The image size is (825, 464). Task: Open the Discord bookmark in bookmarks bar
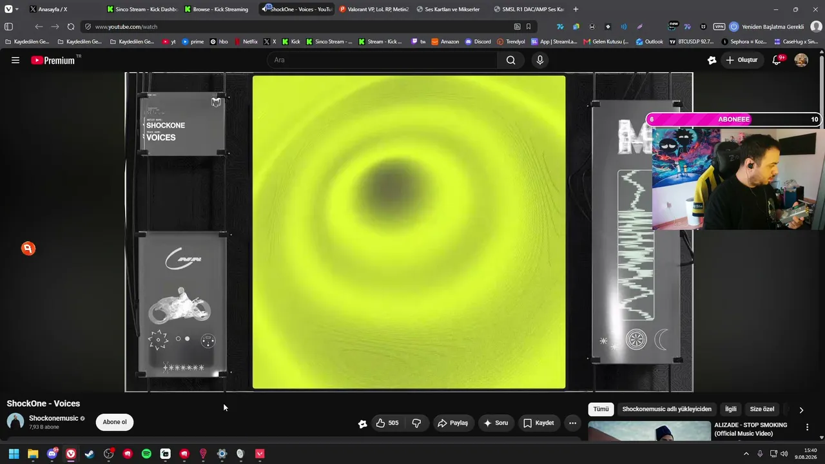[x=478, y=42]
